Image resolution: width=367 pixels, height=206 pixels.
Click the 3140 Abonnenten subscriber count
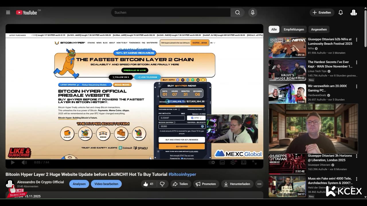(x=28, y=187)
